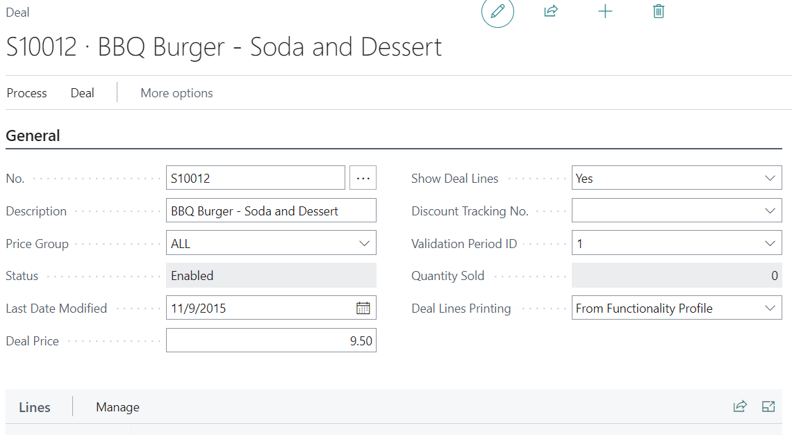This screenshot has height=435, width=792.
Task: Click the plus icon to add new deal
Action: (x=605, y=11)
